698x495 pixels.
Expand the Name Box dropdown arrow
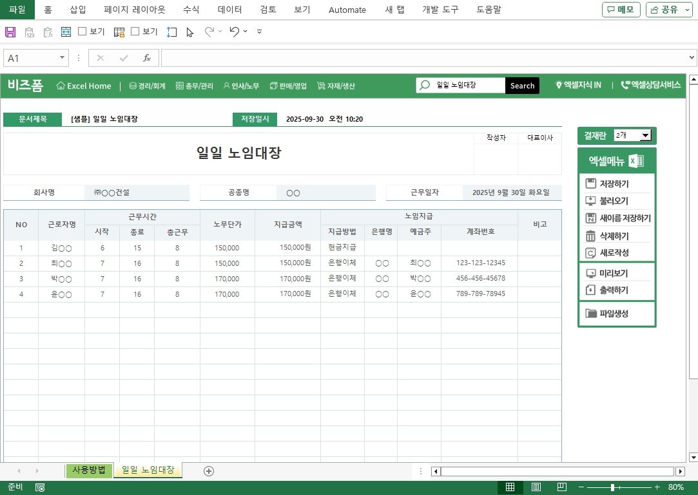pos(63,58)
